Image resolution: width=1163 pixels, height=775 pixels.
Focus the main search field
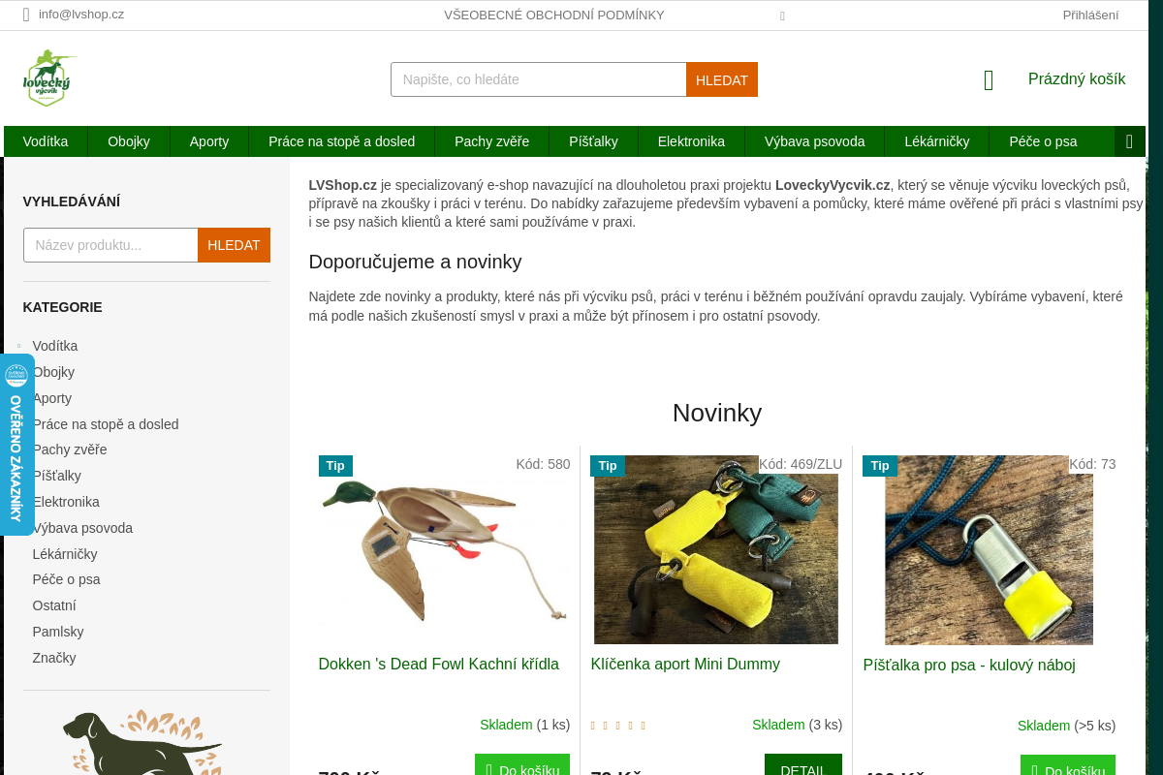[539, 79]
